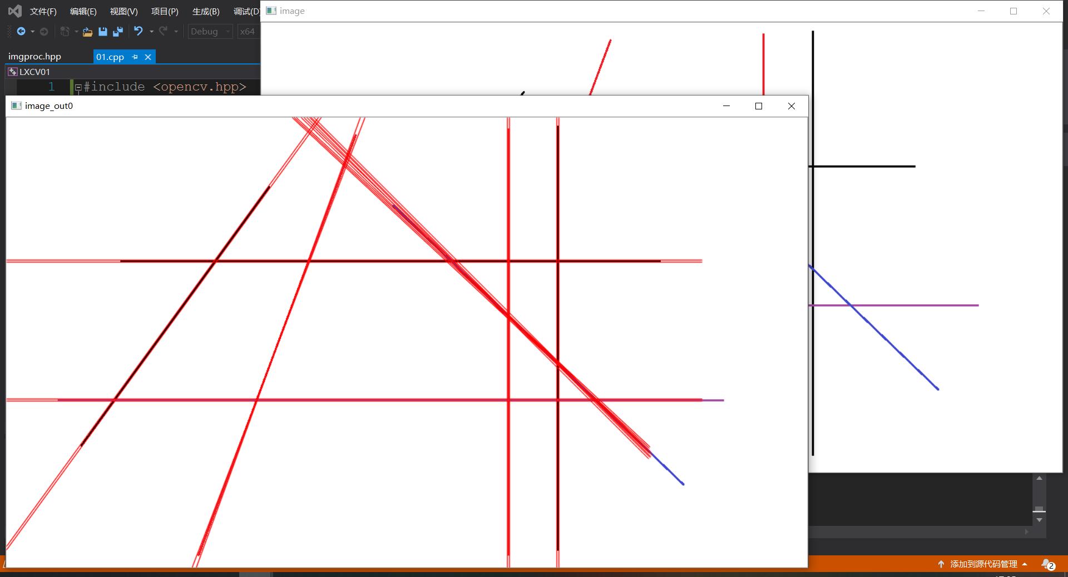Click the vertical scrollbar up arrow

coord(1039,478)
